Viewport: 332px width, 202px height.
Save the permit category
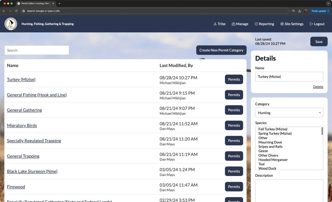point(319,42)
